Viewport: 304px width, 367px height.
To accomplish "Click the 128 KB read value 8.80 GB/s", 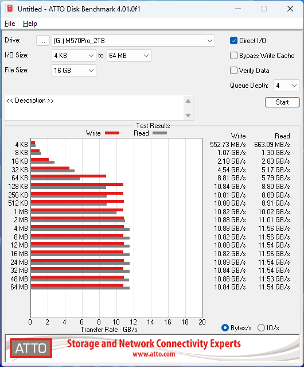I will pyautogui.click(x=276, y=187).
